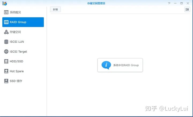Maximize the 存储空间管理员 window
193x117 pixels.
[x=181, y=3]
